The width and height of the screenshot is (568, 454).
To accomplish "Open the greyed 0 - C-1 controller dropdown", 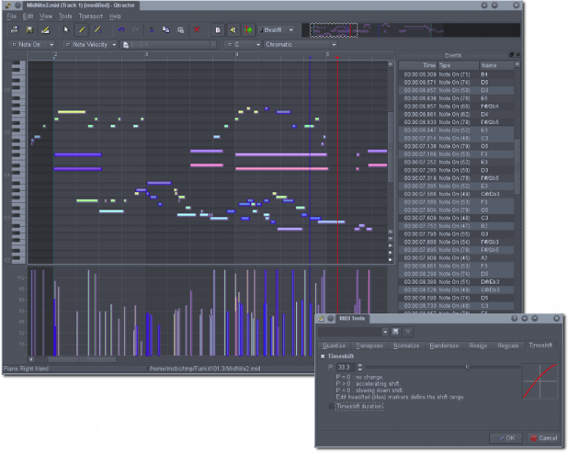I will (x=168, y=45).
